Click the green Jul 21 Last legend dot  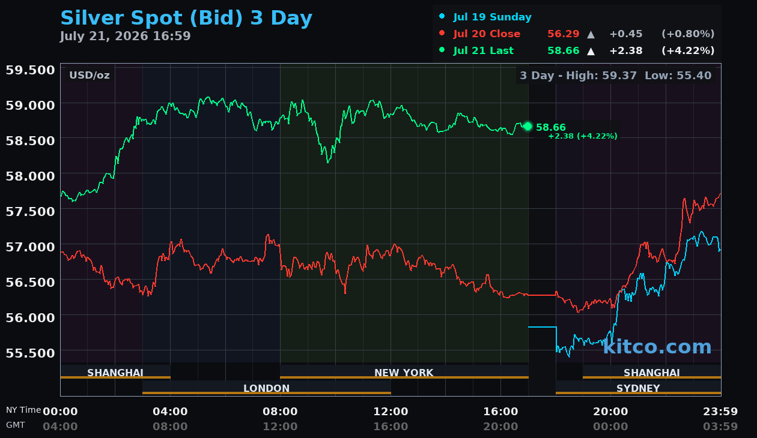(x=442, y=50)
